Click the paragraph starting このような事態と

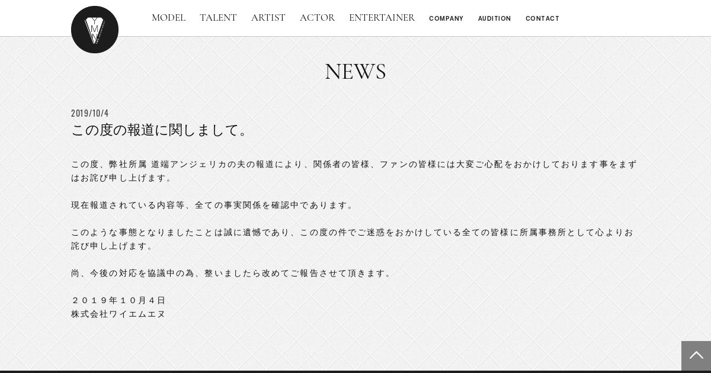(353, 239)
